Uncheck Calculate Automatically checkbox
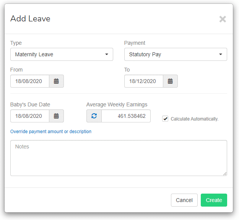Viewport: 239px width, 220px height. pos(165,119)
